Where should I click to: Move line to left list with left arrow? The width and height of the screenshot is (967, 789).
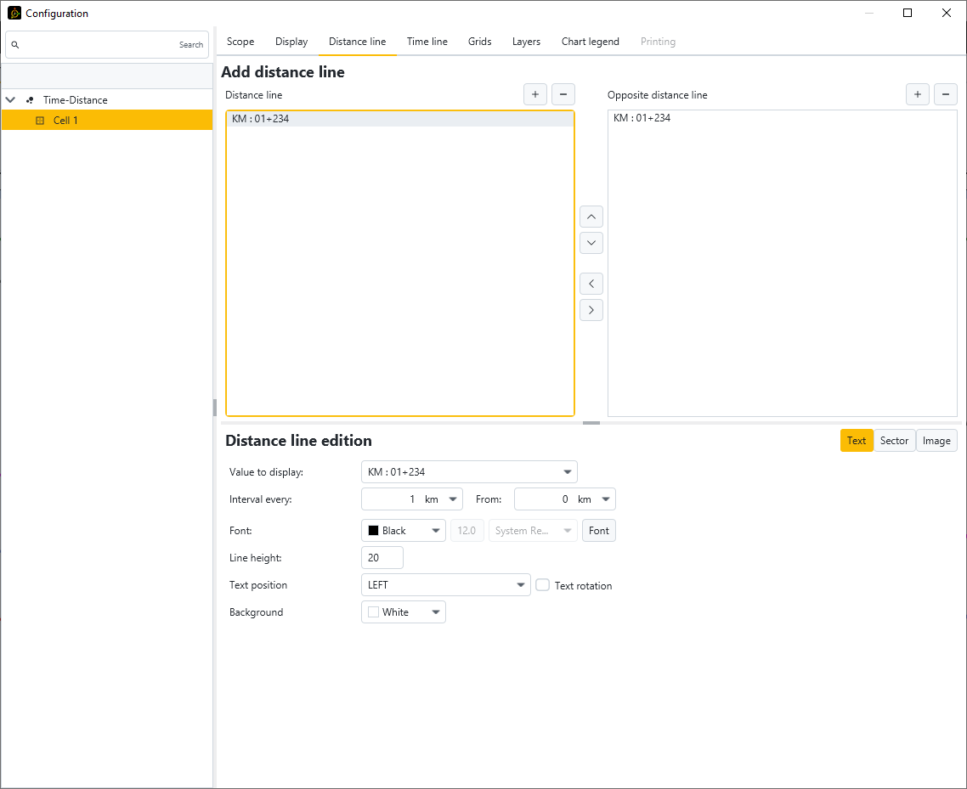pyautogui.click(x=591, y=284)
